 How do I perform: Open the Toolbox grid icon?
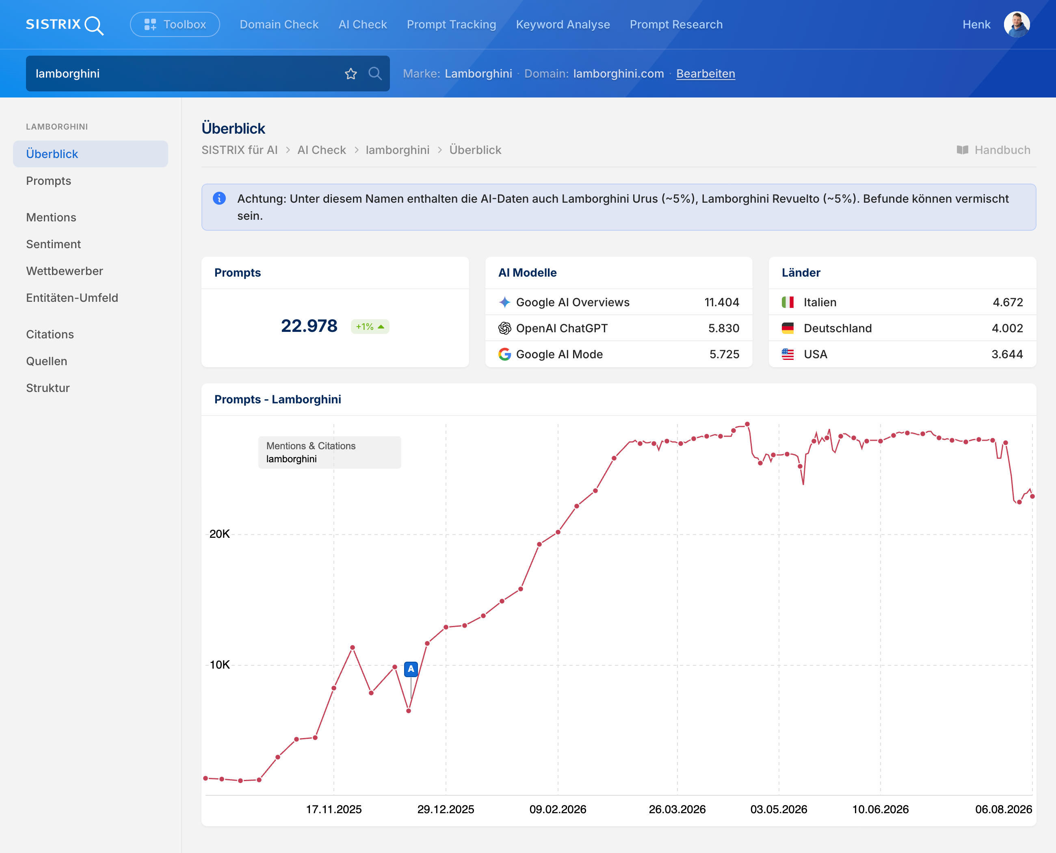pyautogui.click(x=150, y=24)
